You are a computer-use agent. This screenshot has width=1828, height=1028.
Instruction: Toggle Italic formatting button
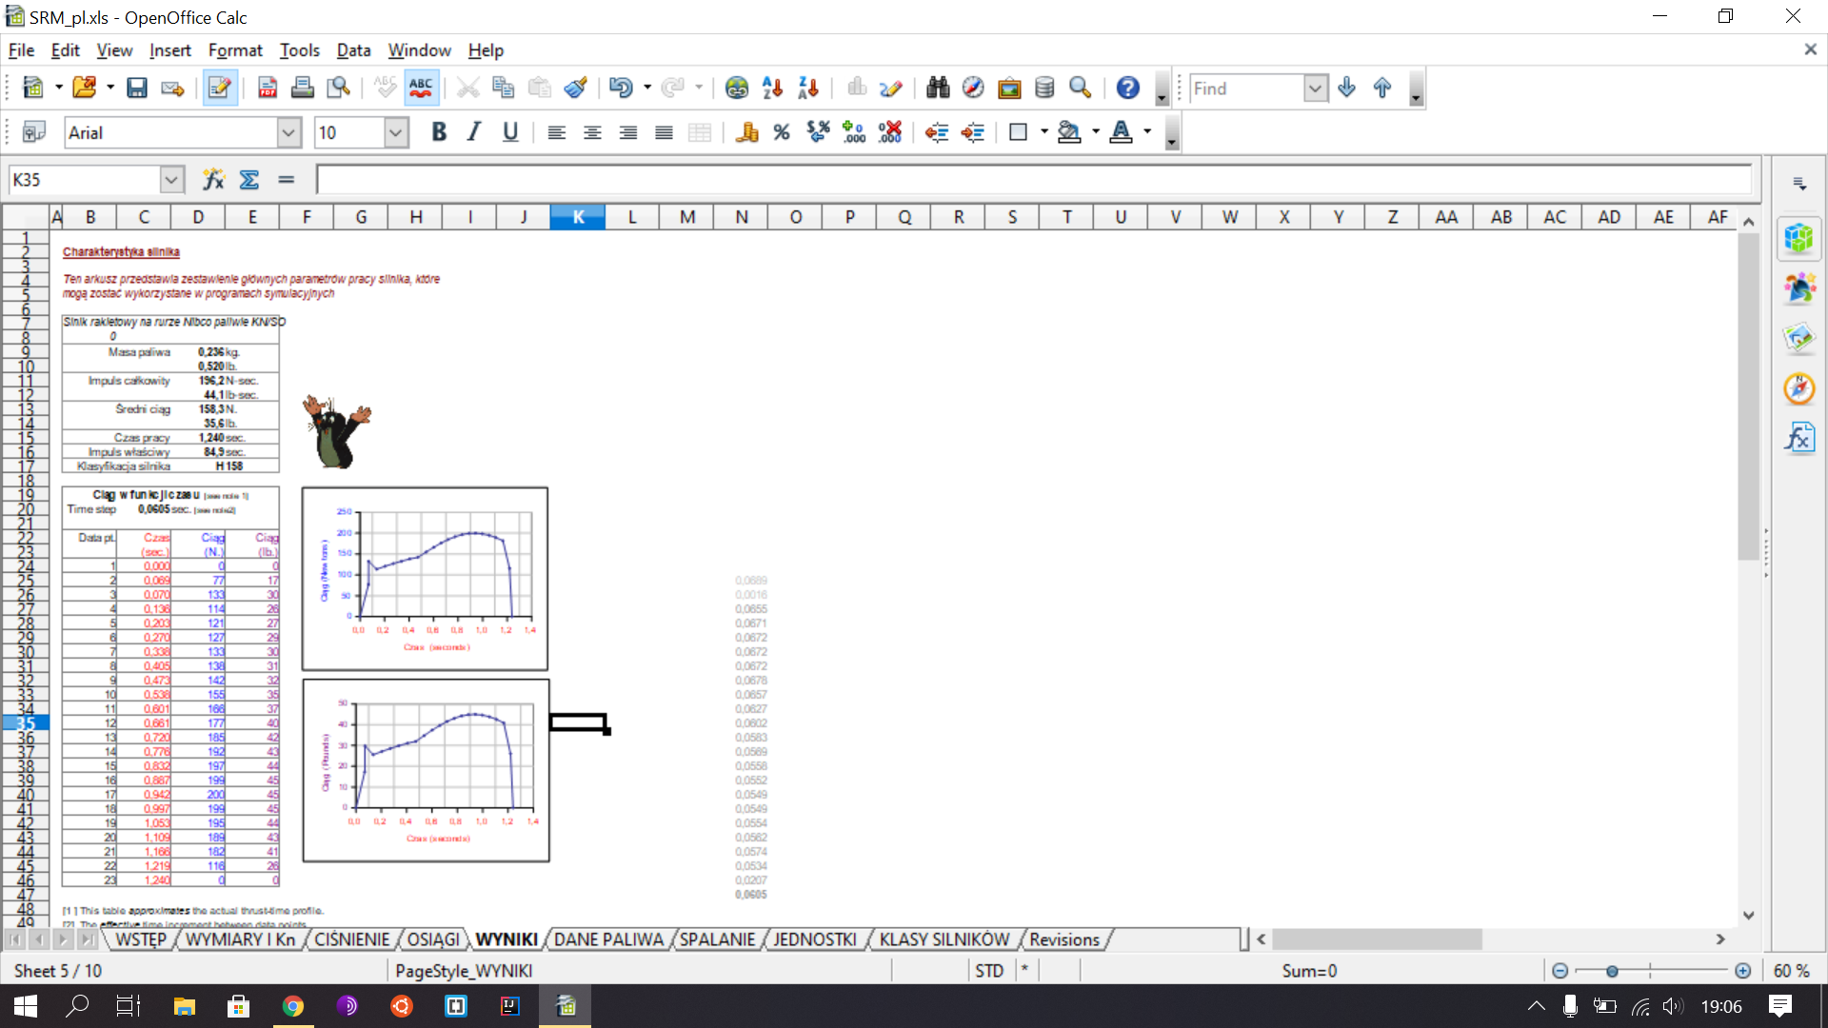click(x=474, y=133)
